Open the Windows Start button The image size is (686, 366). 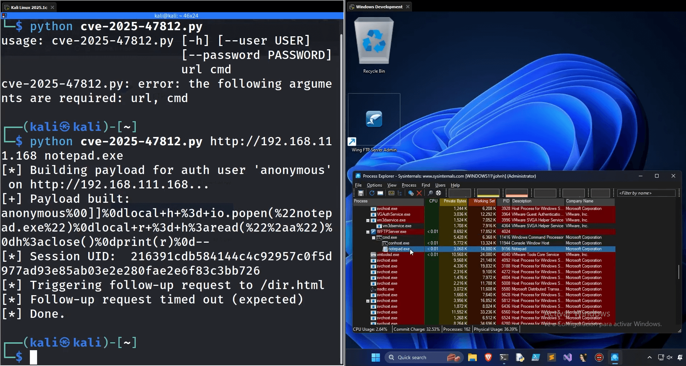(x=376, y=357)
